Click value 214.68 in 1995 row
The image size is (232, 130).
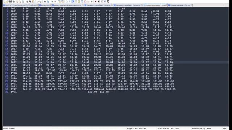click(27, 81)
